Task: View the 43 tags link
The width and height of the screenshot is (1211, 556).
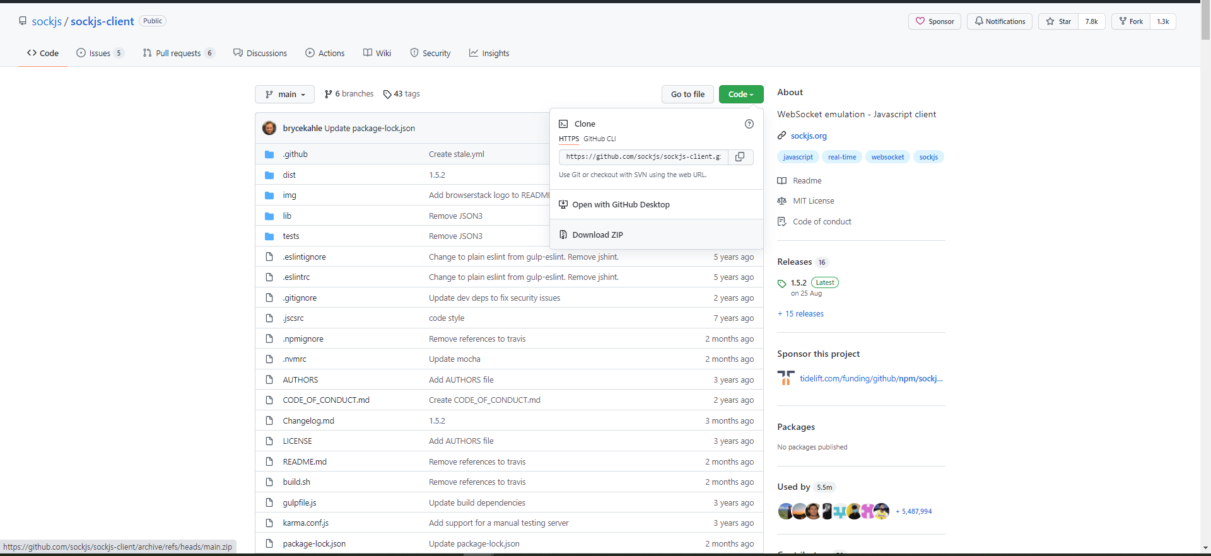Action: click(402, 94)
